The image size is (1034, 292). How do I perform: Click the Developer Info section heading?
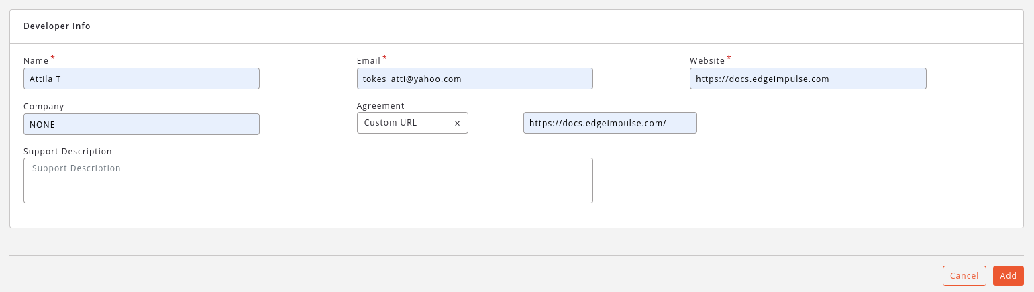(57, 26)
